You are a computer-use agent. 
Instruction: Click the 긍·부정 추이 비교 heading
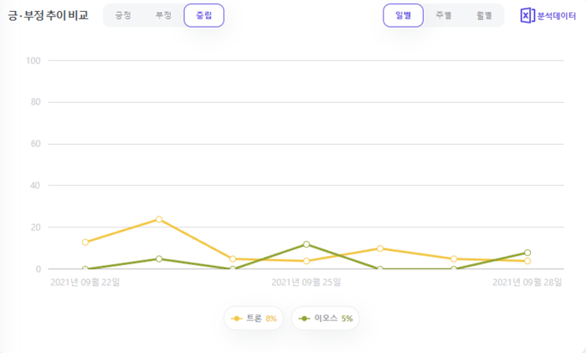[49, 15]
